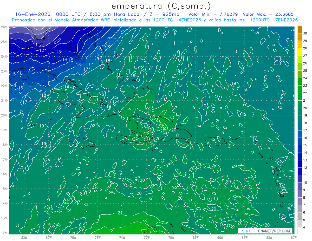
Task: Click the '78W' longitude axis label
Action: pyautogui.click(x=73, y=237)
